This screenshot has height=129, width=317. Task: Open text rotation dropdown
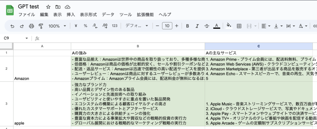point(303,26)
